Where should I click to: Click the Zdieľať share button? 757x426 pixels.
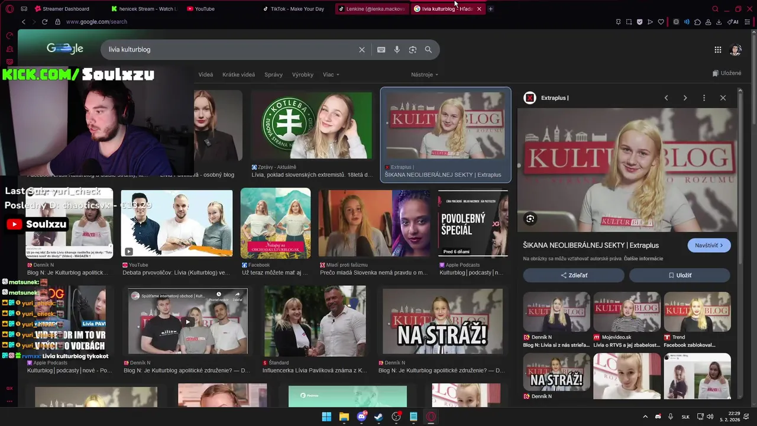click(574, 275)
